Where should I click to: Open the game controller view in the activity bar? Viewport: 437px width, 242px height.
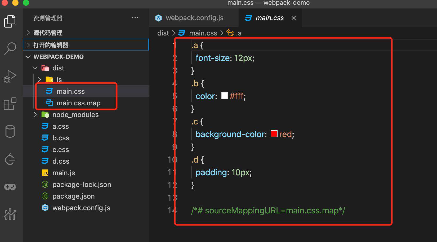click(x=10, y=187)
